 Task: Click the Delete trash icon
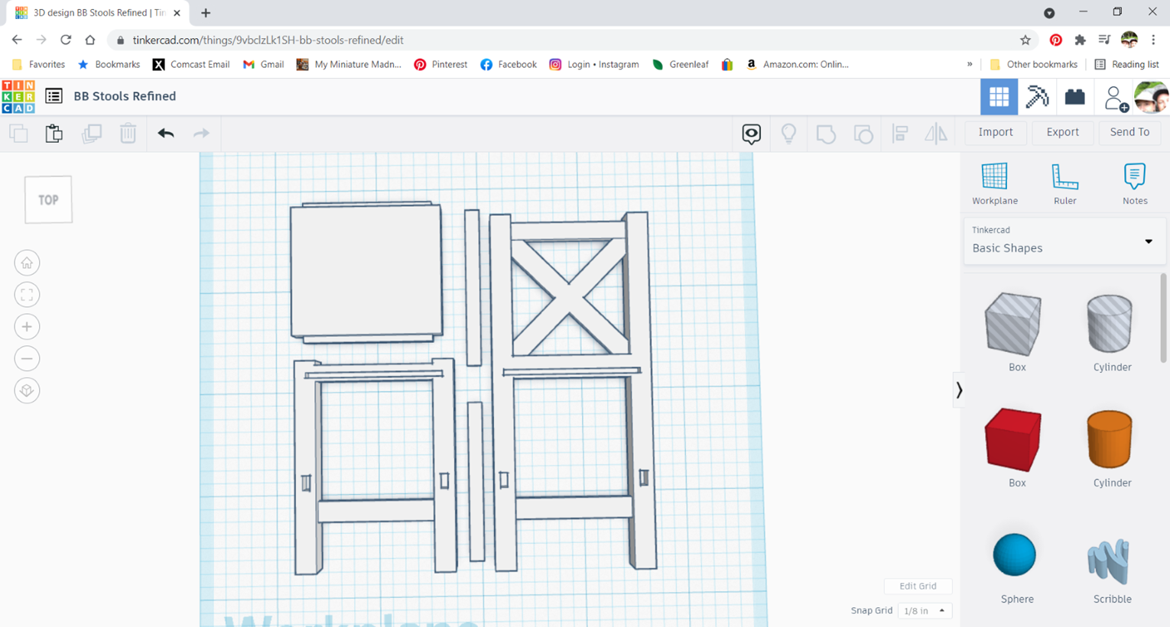pyautogui.click(x=128, y=134)
